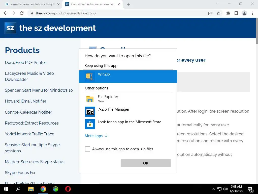Reload the page with the refresh icon
Viewport: 258px width, 194px height.
tap(22, 13)
